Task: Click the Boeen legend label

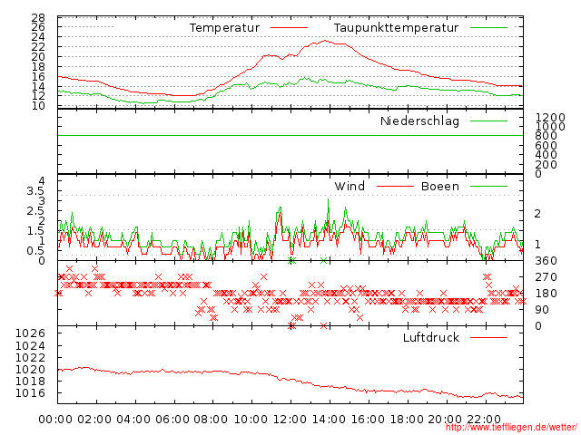Action: pyautogui.click(x=440, y=186)
